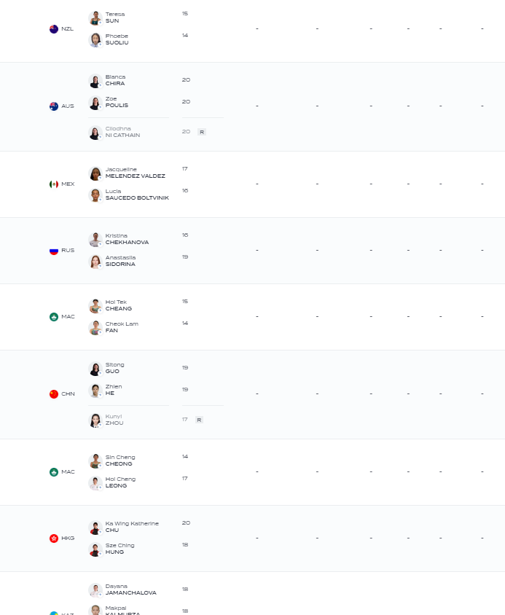Screen dimensions: 505x615
Task: Open Teresa SUN's athlete photo
Action: point(95,18)
